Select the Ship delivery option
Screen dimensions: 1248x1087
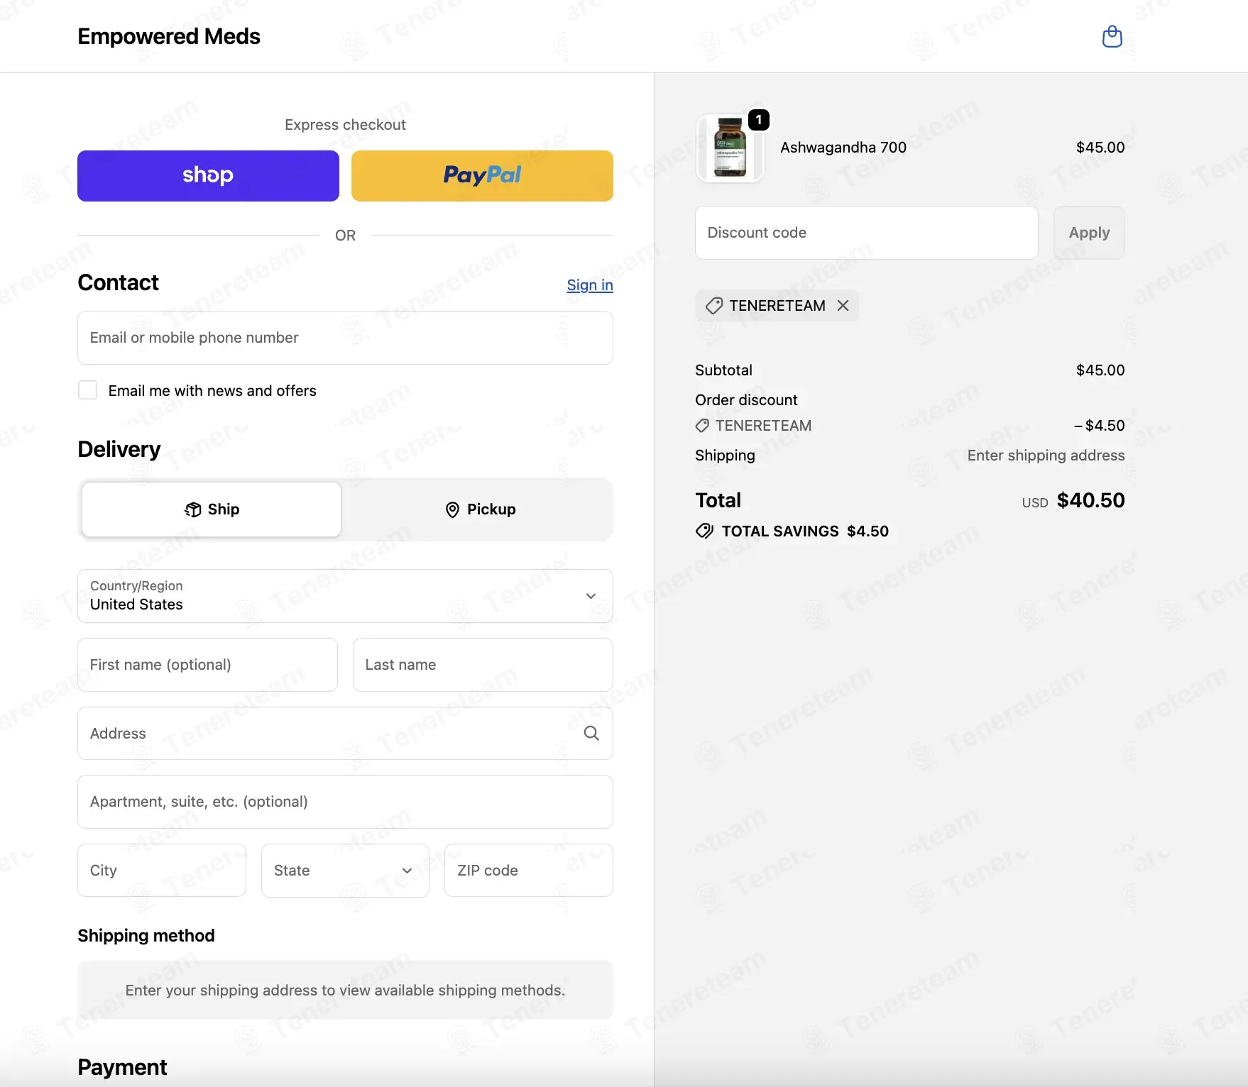pos(212,509)
